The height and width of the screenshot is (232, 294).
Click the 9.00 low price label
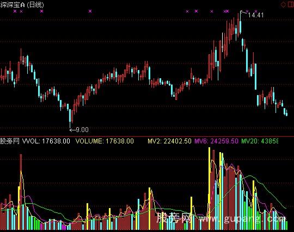pos(82,129)
